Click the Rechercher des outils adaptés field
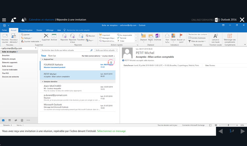Image resolution: width=247 pixels, height=146 pixels. pos(78,30)
